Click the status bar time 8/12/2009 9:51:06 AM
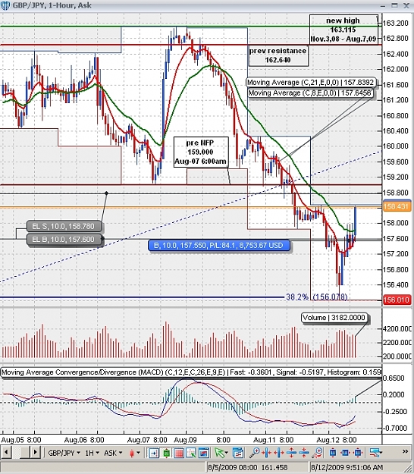 (x=347, y=468)
